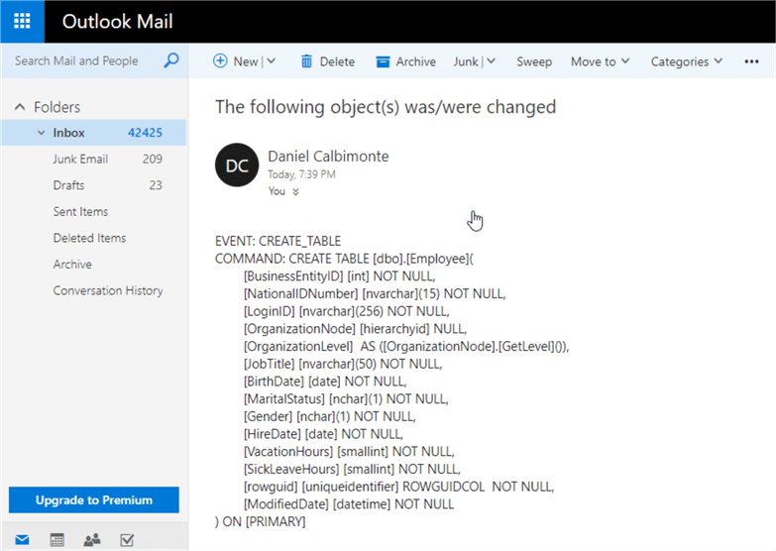This screenshot has width=776, height=551.
Task: Open the Move to dropdown
Action: pos(601,61)
